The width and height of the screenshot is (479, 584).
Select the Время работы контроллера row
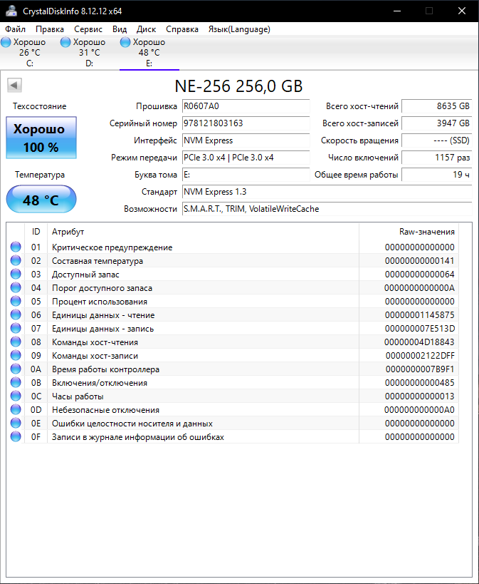pos(233,369)
